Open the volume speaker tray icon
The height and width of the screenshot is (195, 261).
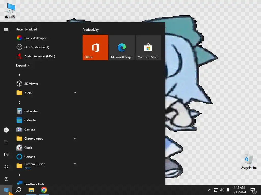[x=222, y=190]
